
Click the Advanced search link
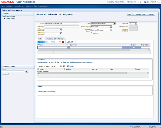(x=6, y=74)
